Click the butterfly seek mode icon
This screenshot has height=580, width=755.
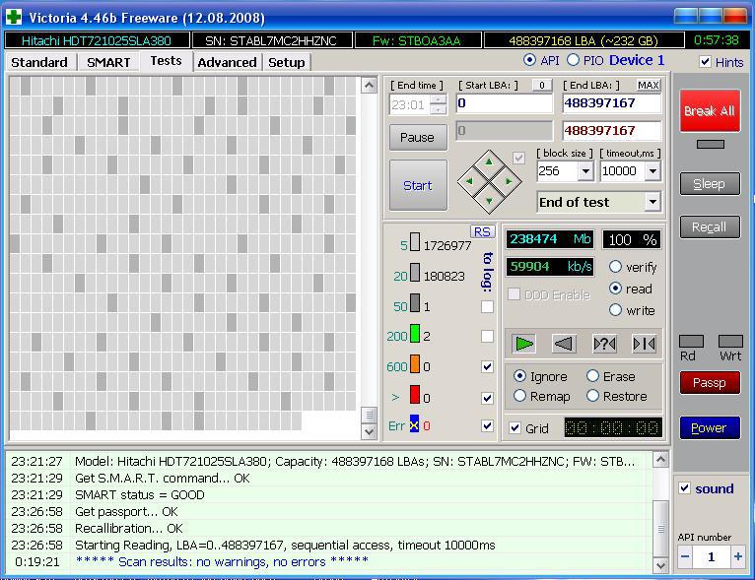click(644, 343)
